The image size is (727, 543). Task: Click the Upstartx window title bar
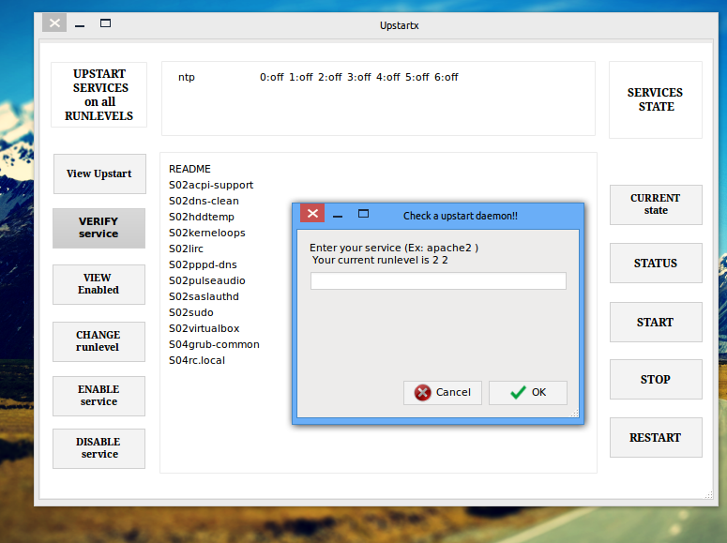click(x=399, y=25)
